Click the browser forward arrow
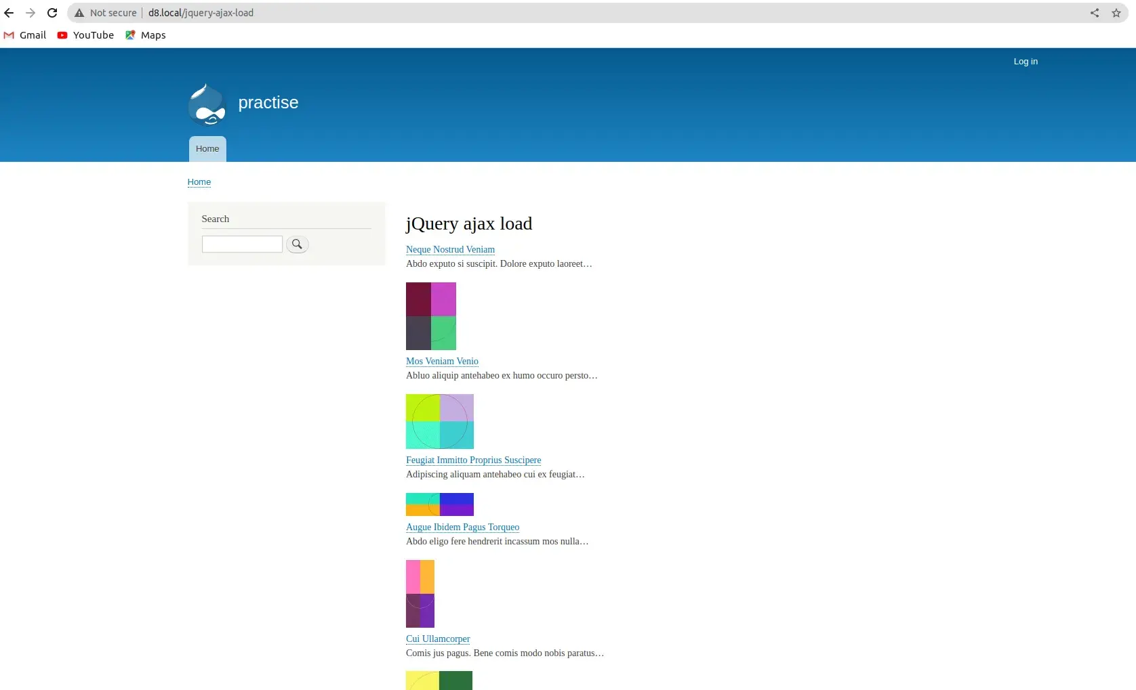The width and height of the screenshot is (1136, 690). click(31, 13)
